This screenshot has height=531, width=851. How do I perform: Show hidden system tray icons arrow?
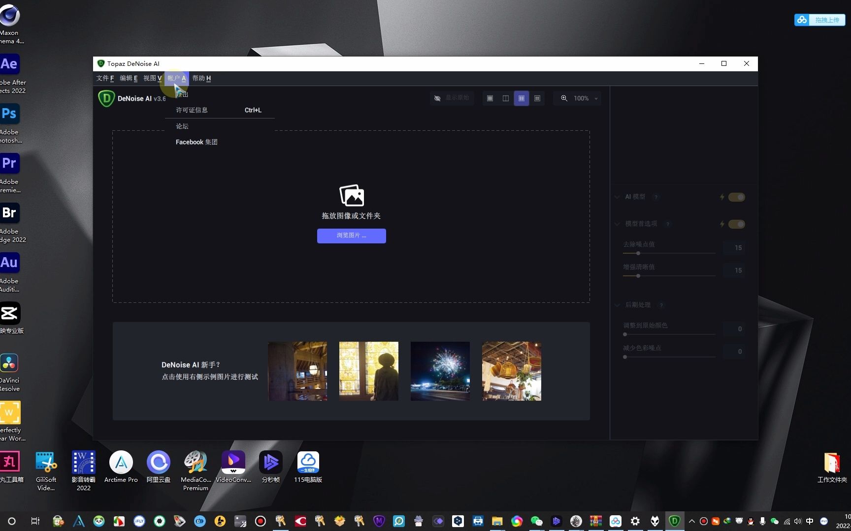692,521
